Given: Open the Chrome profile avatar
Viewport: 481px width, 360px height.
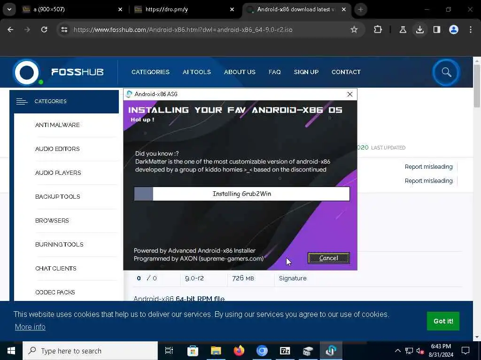Looking at the screenshot, I should coord(453,30).
